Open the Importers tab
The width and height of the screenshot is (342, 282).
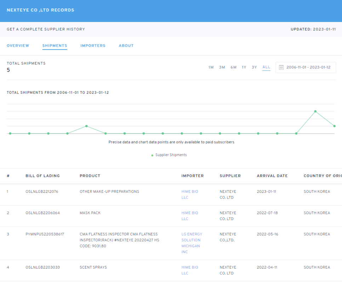(93, 46)
